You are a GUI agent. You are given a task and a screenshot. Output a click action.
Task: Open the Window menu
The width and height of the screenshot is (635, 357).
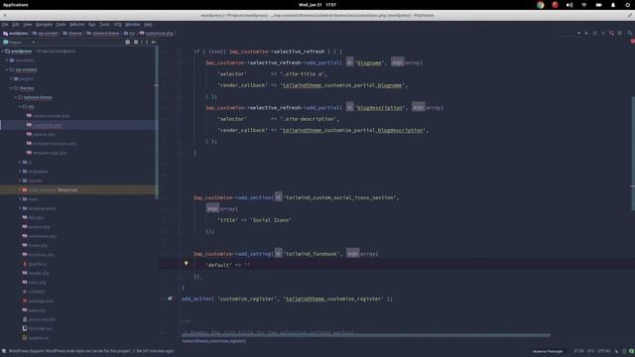coord(132,25)
